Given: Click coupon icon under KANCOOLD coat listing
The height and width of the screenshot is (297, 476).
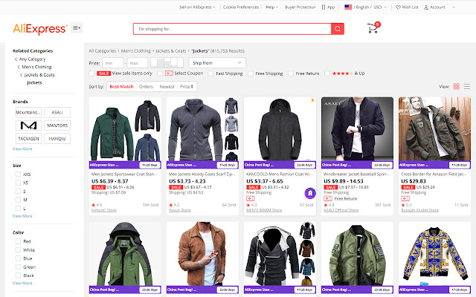Looking at the screenshot, I should [251, 198].
